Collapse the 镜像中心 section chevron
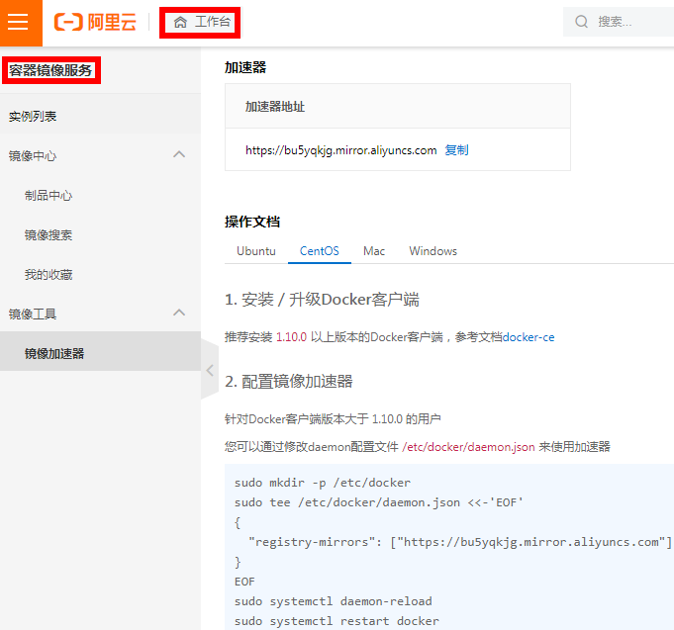674x630 pixels. coord(179,154)
